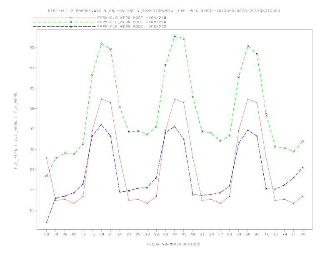Click green NAM circle marker at hour 18 peak
This screenshot has width=330, height=255.
101,44
